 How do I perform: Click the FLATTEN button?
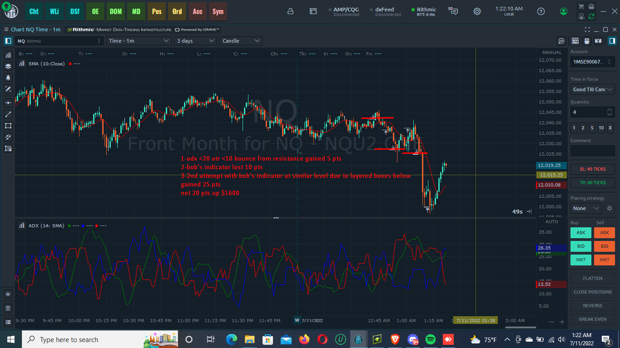592,279
